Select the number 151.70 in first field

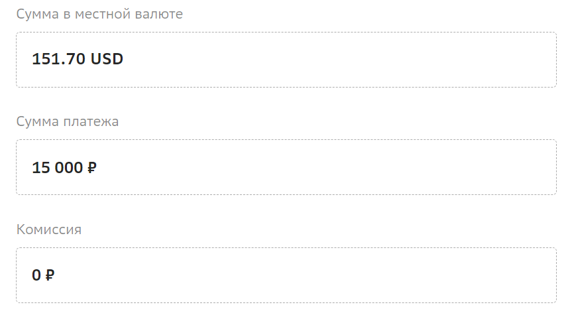click(59, 59)
